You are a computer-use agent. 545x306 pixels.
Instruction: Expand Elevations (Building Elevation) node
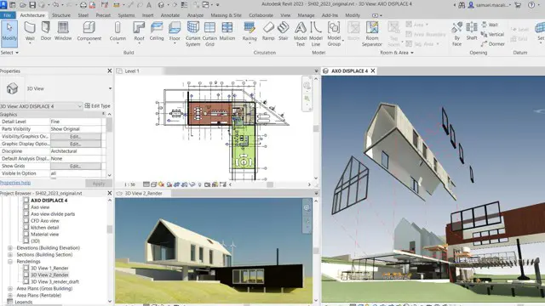[x=10, y=247]
